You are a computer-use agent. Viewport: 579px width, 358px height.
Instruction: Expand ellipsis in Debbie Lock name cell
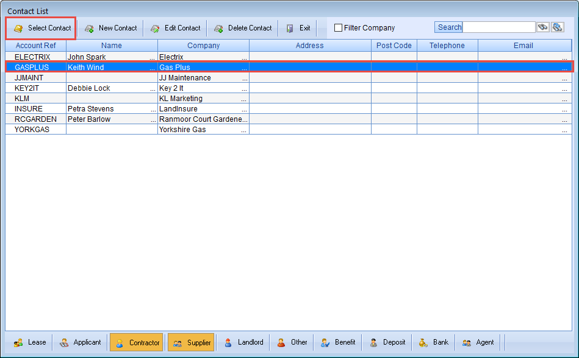(153, 89)
